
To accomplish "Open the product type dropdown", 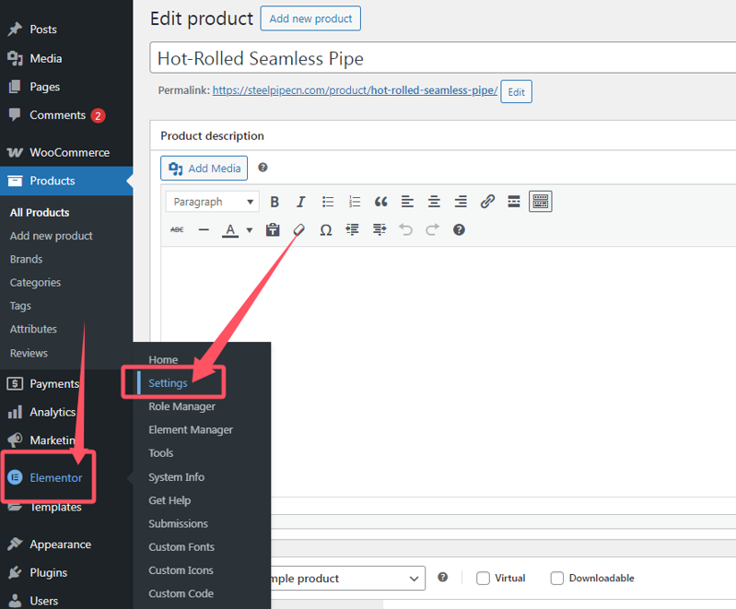I will [348, 578].
